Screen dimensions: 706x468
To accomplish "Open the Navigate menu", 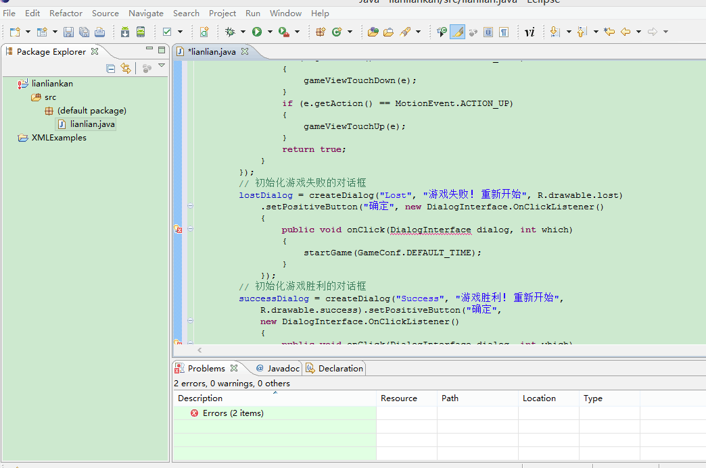I will [x=146, y=14].
